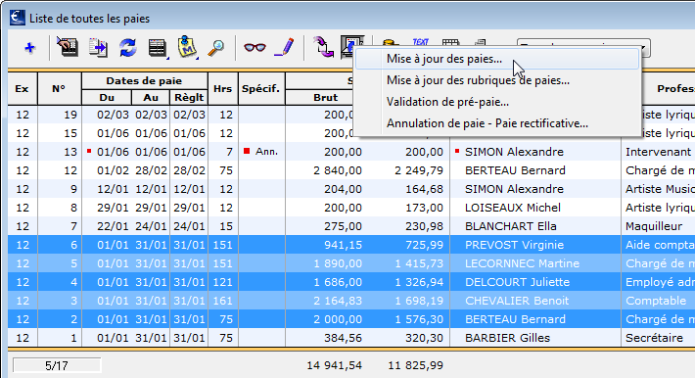Image resolution: width=695 pixels, height=378 pixels.
Task: Click the black table list icon
Action: pyautogui.click(x=157, y=47)
